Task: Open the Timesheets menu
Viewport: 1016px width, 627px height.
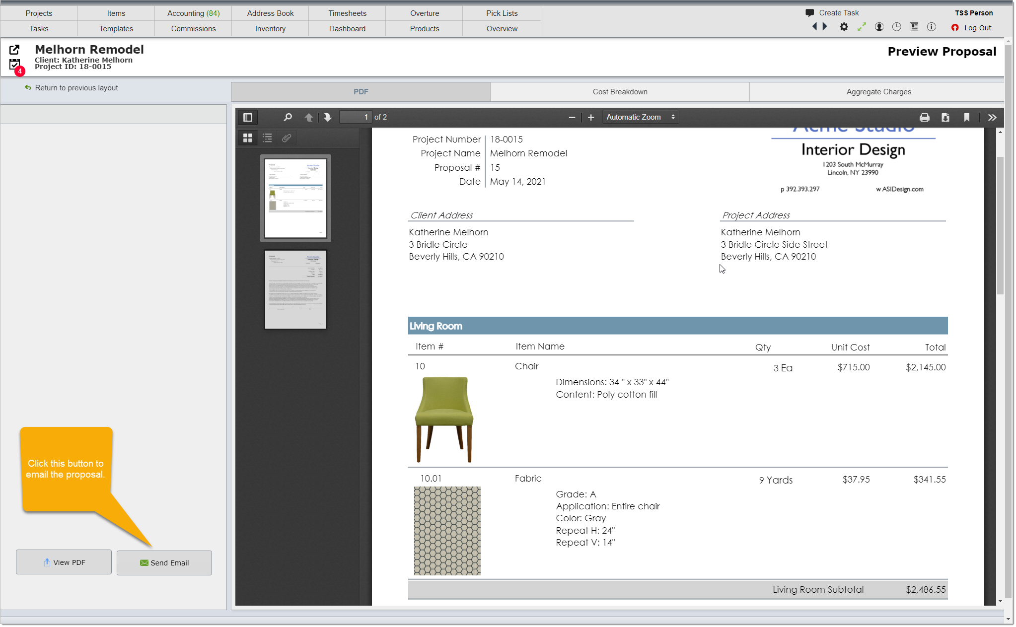Action: tap(347, 13)
